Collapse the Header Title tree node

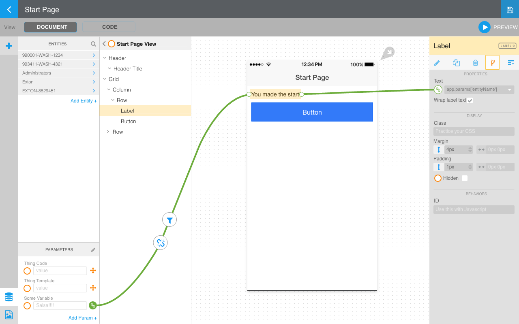click(109, 68)
